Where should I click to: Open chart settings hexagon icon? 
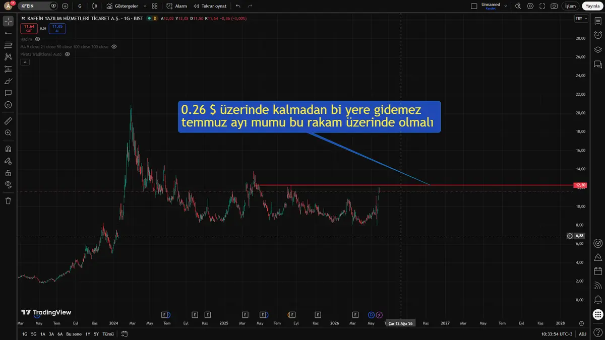click(530, 6)
